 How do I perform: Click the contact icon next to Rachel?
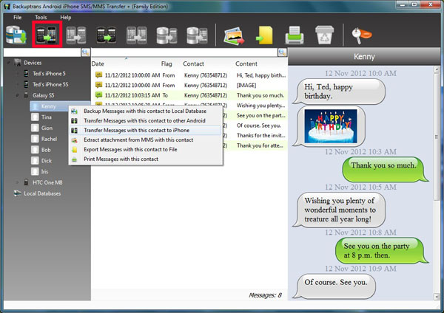[35, 139]
